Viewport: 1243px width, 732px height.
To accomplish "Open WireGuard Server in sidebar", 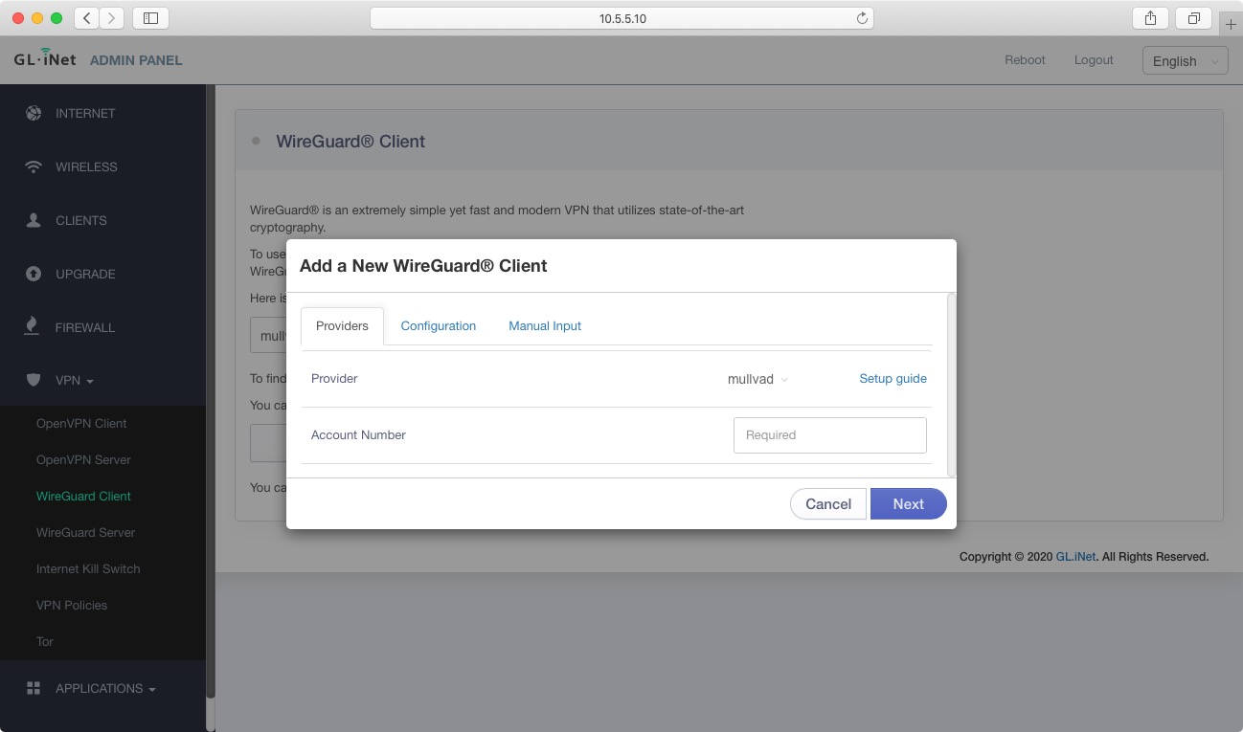I will [85, 532].
